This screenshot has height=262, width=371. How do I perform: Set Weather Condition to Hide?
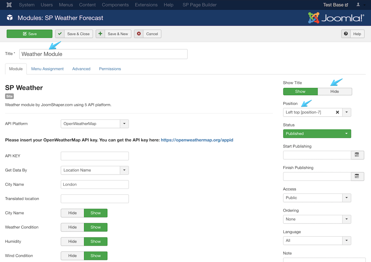click(72, 227)
